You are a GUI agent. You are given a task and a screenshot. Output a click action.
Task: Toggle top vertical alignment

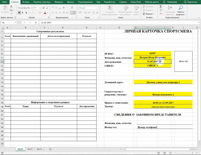[x=53, y=7]
